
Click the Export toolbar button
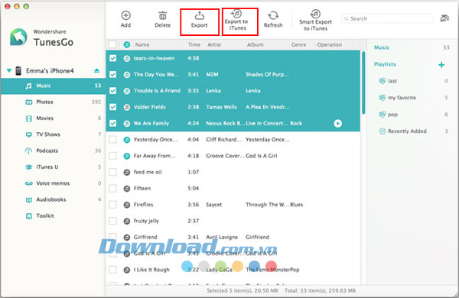(200, 20)
